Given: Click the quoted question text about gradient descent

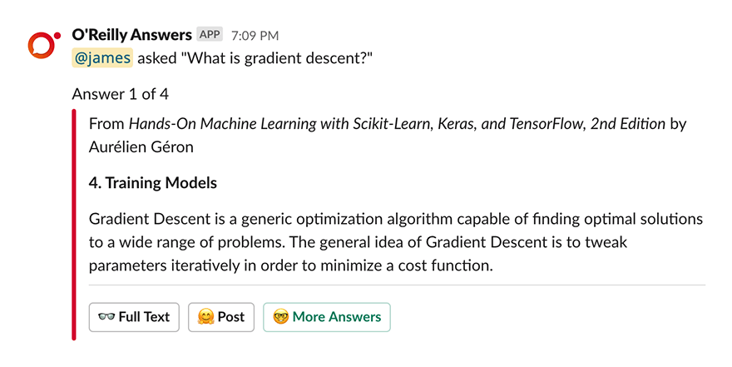Looking at the screenshot, I should 277,58.
